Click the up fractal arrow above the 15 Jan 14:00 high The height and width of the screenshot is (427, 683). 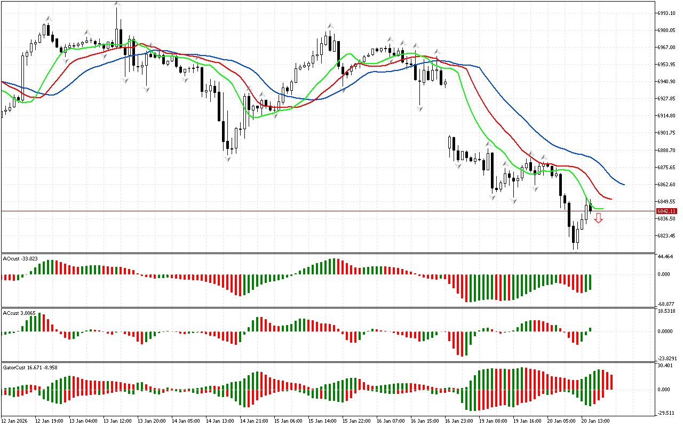click(331, 25)
